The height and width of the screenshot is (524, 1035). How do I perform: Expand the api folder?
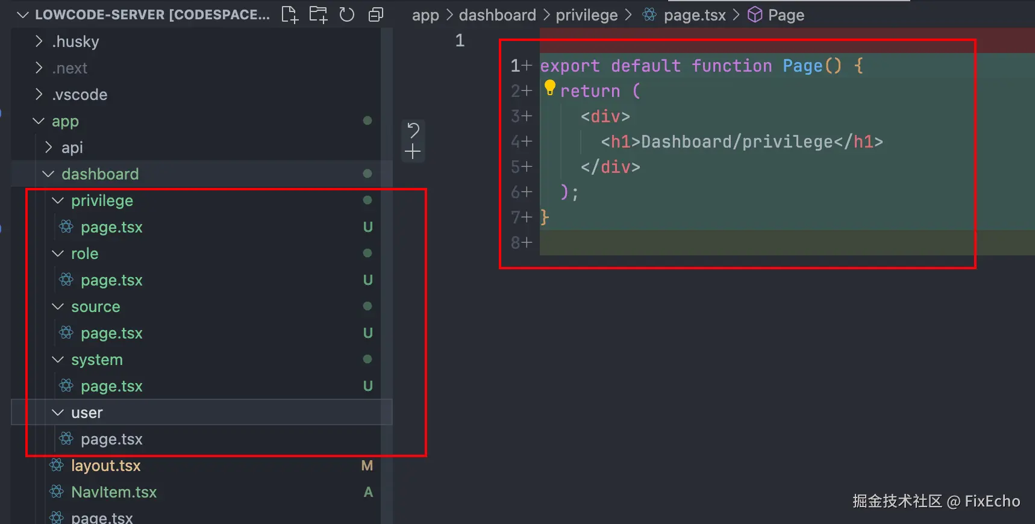coord(49,147)
